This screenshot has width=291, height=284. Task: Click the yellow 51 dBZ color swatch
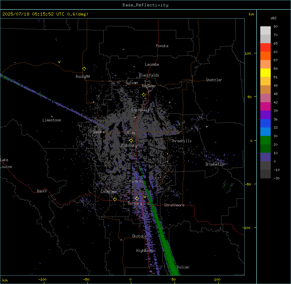265,73
